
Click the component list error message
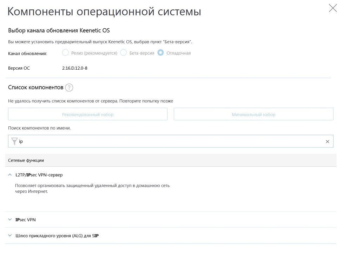(91, 101)
